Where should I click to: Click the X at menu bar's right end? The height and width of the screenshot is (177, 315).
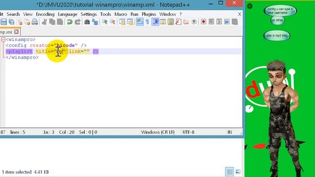[240, 14]
